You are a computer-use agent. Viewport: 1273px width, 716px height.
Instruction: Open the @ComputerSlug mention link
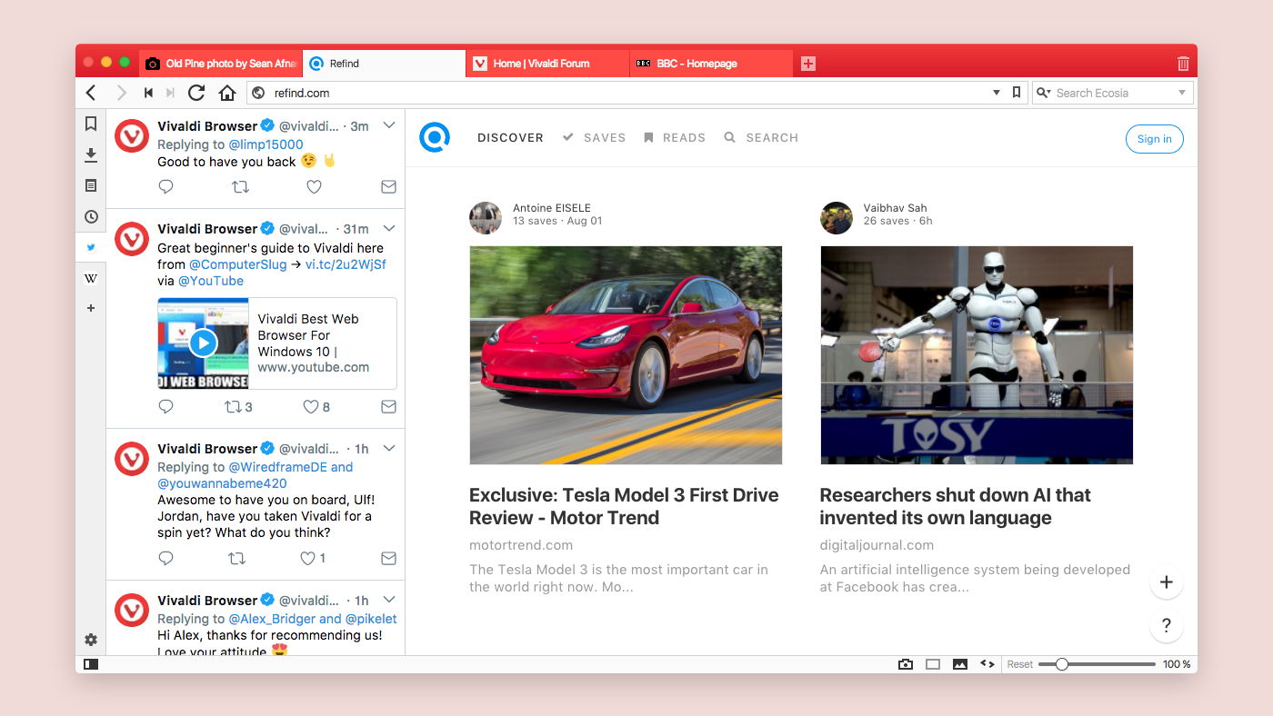point(237,264)
